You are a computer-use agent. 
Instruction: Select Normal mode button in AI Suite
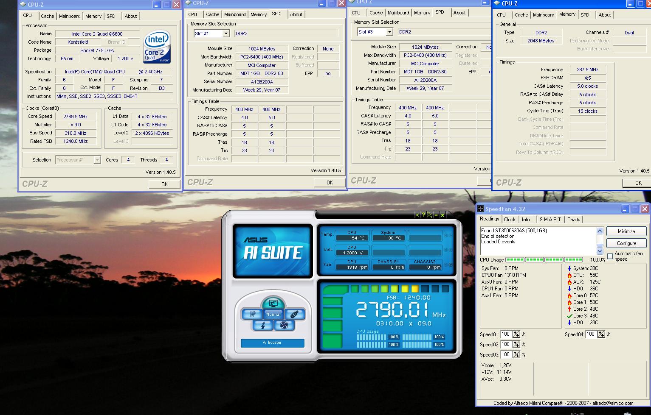273,314
